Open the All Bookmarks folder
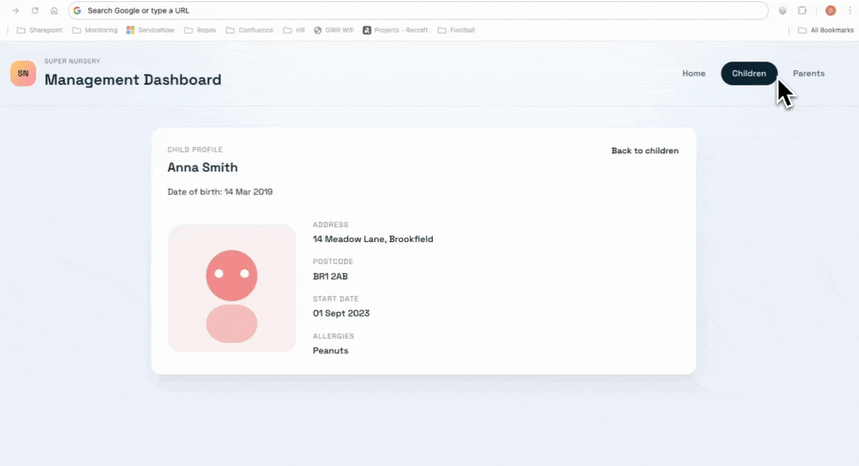Image resolution: width=859 pixels, height=466 pixels. [x=826, y=30]
